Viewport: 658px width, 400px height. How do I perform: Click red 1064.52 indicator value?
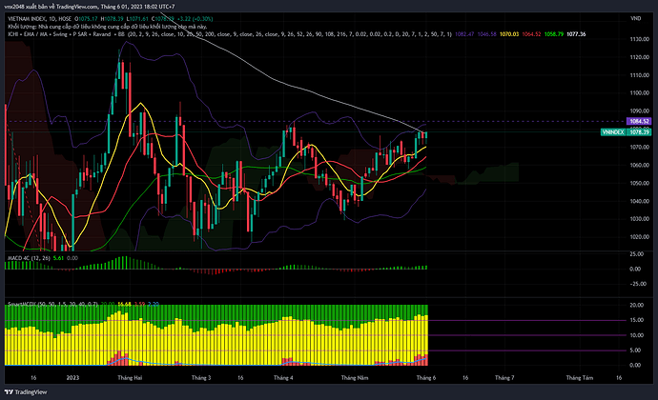[x=540, y=33]
